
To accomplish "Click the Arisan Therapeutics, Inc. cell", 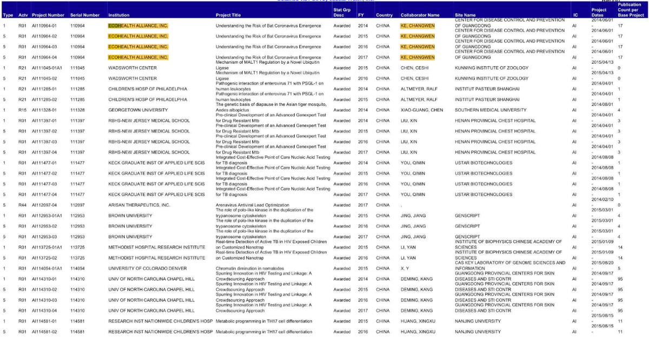I will pyautogui.click(x=139, y=205).
